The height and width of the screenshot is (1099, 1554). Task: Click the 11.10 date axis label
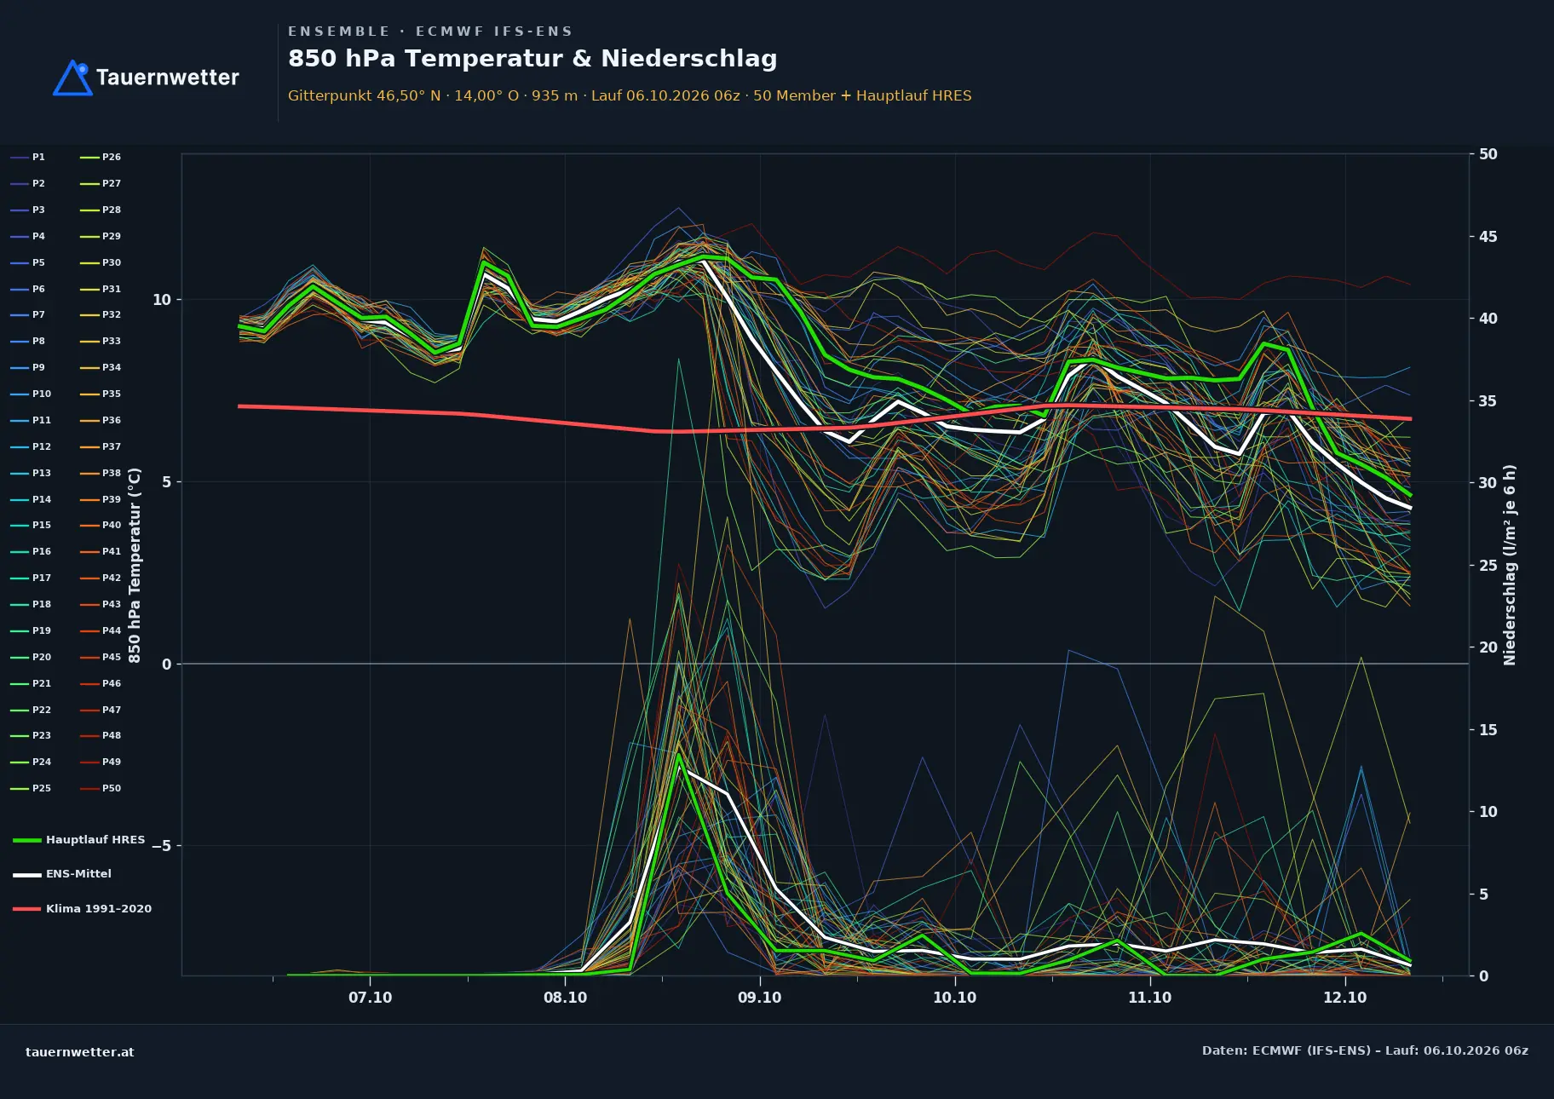1150,998
